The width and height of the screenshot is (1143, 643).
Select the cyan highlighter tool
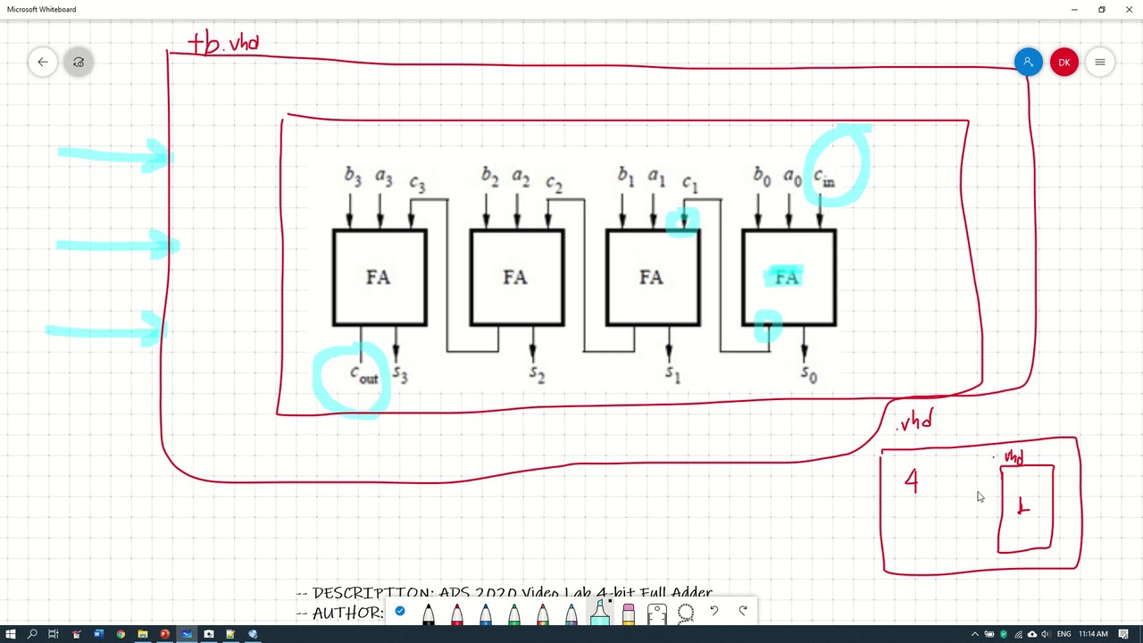tap(600, 613)
